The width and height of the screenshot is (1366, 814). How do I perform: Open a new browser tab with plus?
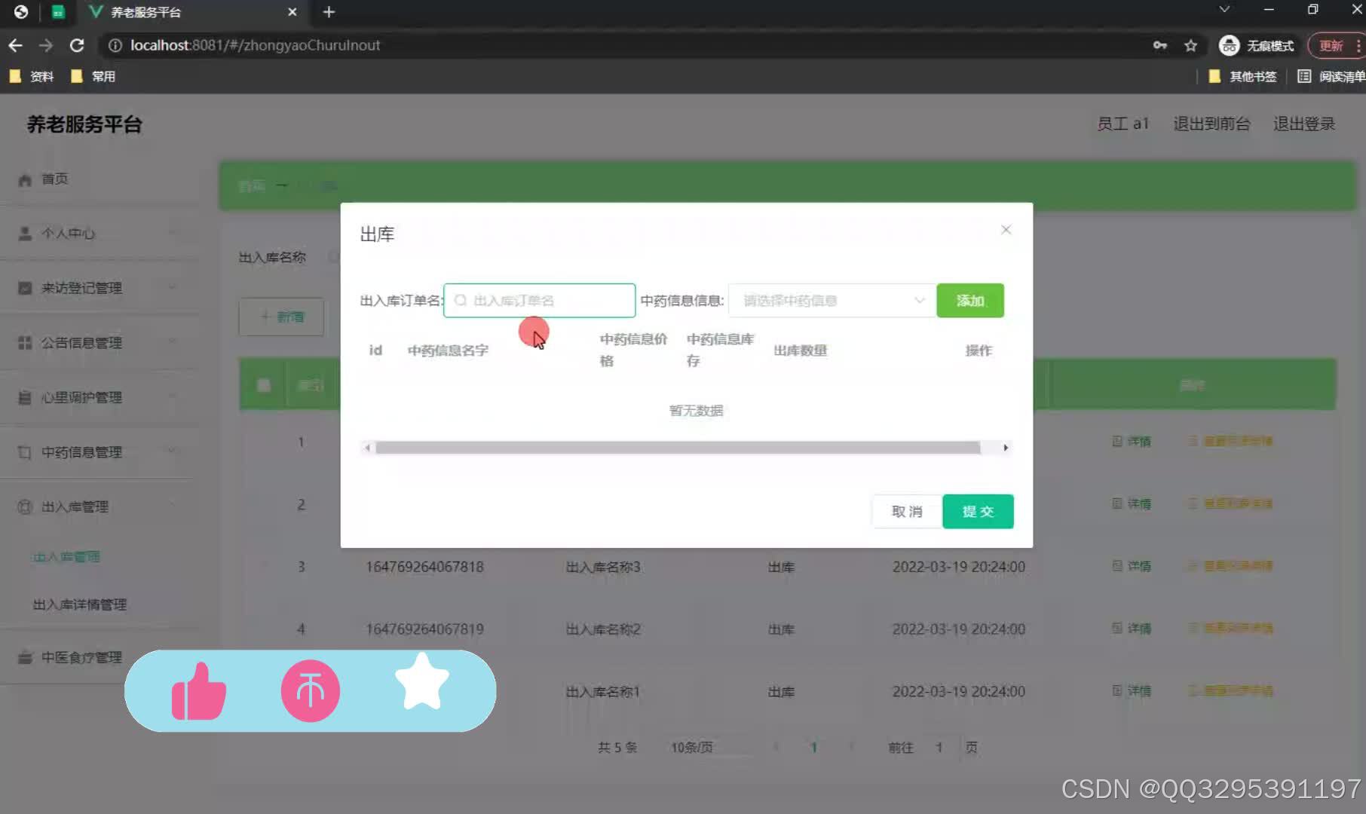[329, 12]
